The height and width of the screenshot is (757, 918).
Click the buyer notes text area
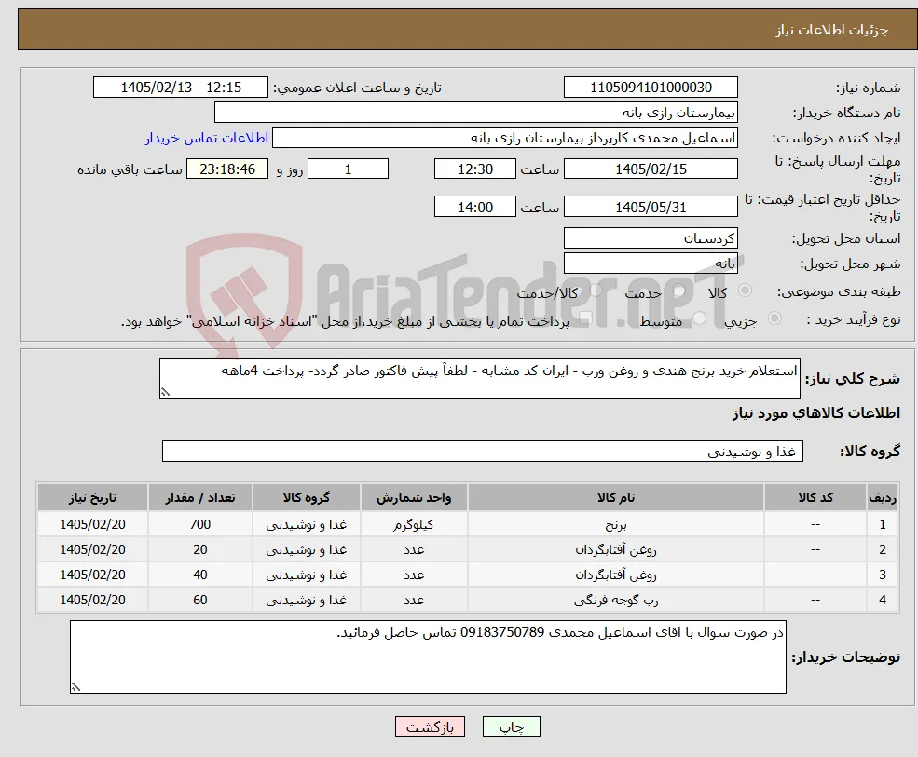click(428, 657)
